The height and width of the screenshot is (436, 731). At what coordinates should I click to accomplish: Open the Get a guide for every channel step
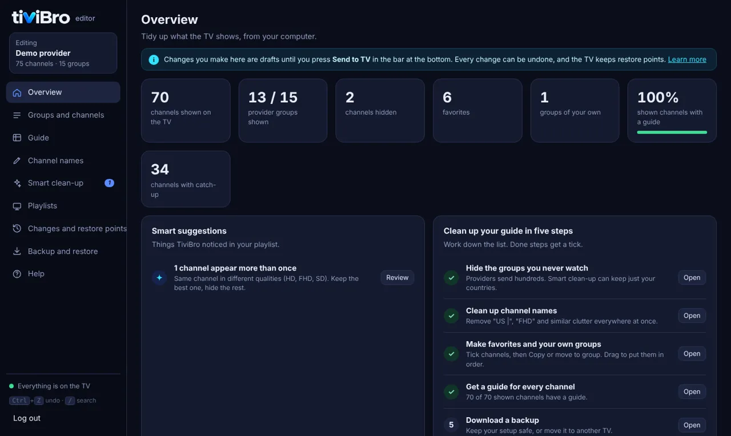click(x=692, y=391)
